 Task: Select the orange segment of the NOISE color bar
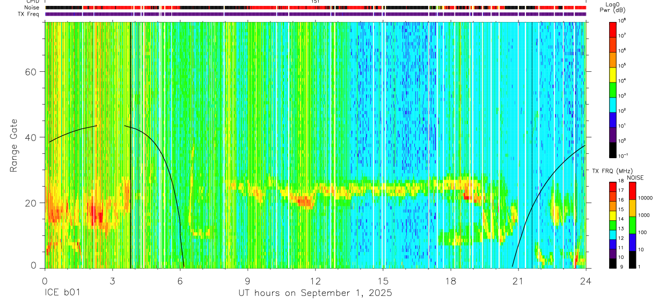[633, 208]
